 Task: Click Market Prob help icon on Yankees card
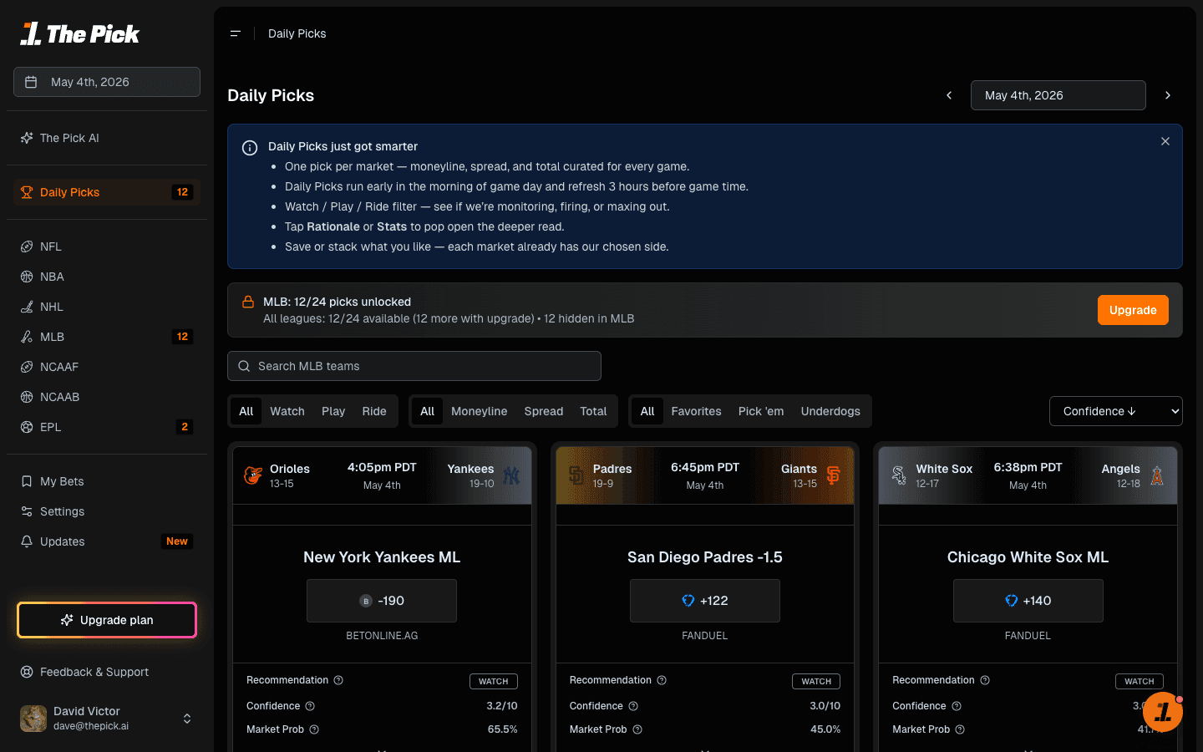314,729
